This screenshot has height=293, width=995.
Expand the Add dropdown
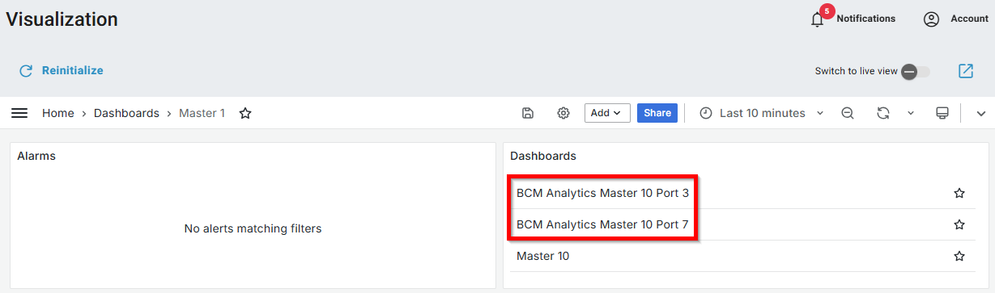[607, 113]
